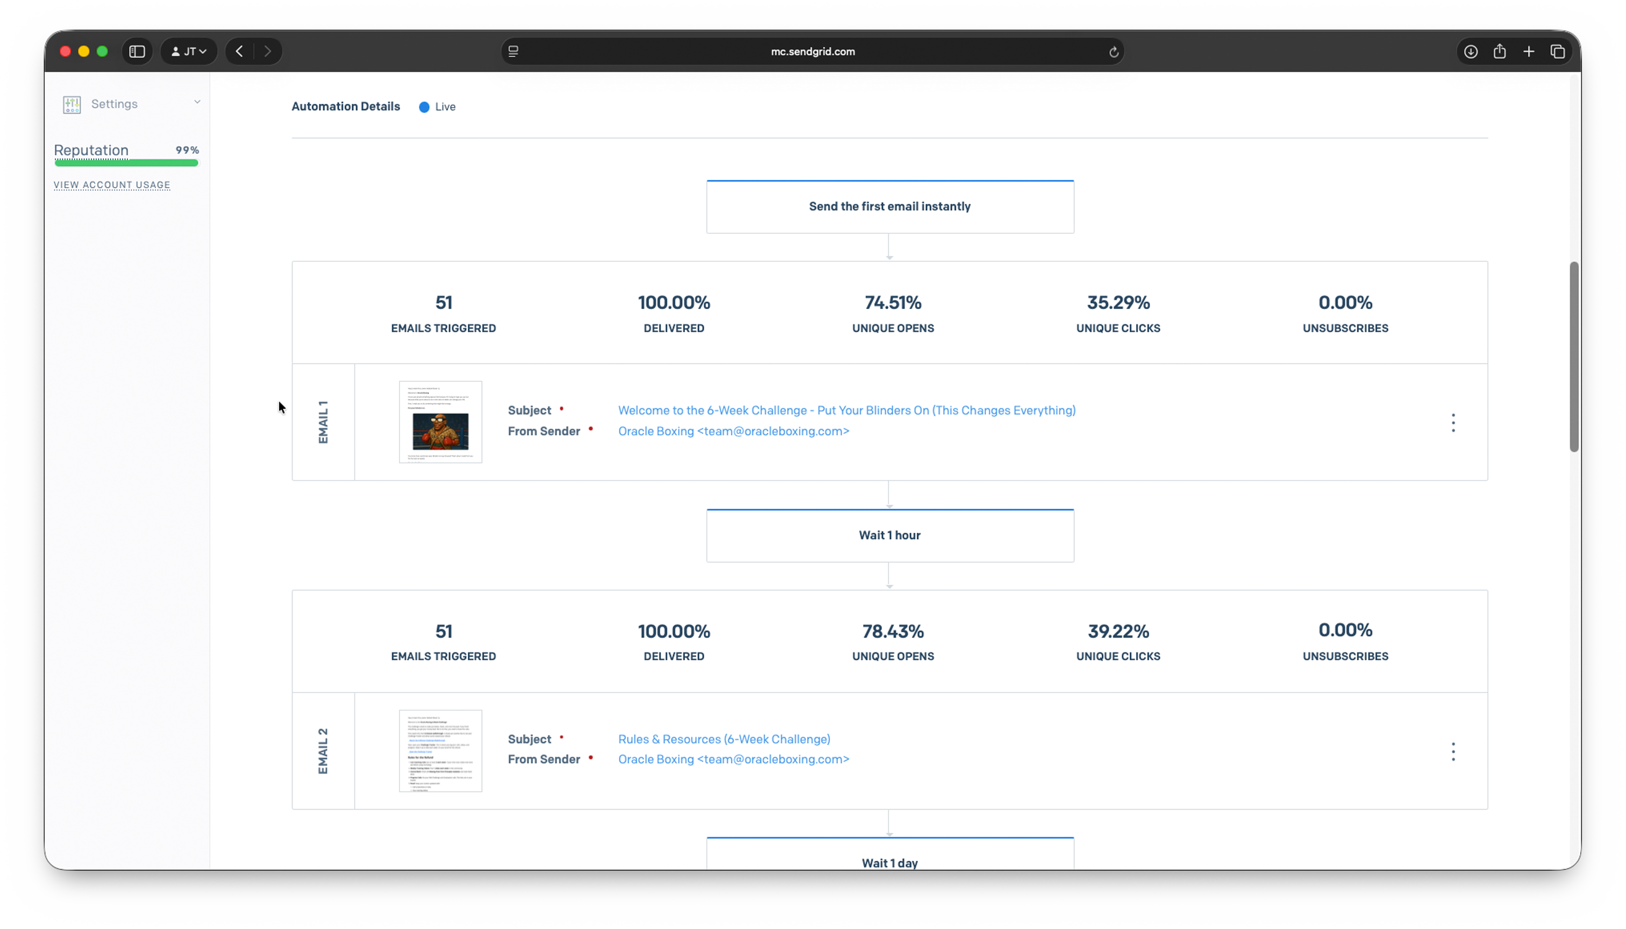Viewport: 1626px width, 929px height.
Task: Open the Downloads icon in toolbar
Action: pyautogui.click(x=1470, y=51)
